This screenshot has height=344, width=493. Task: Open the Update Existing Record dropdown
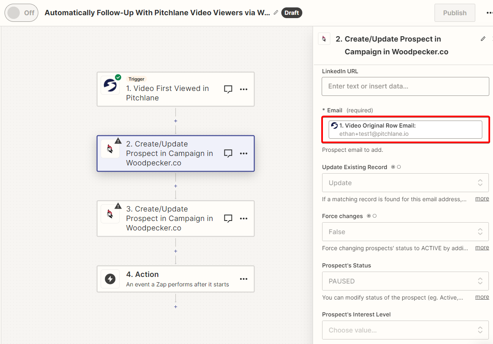[x=405, y=183]
